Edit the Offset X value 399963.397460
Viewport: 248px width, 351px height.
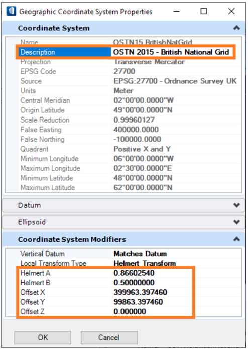pyautogui.click(x=140, y=292)
